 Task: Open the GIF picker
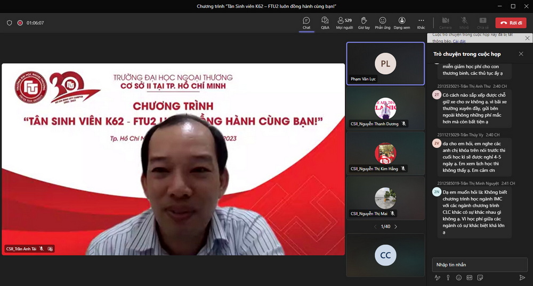point(470,277)
